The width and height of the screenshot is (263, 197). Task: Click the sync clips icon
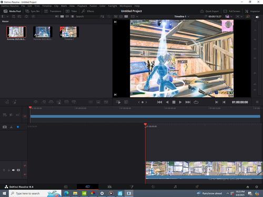[x=26, y=16]
